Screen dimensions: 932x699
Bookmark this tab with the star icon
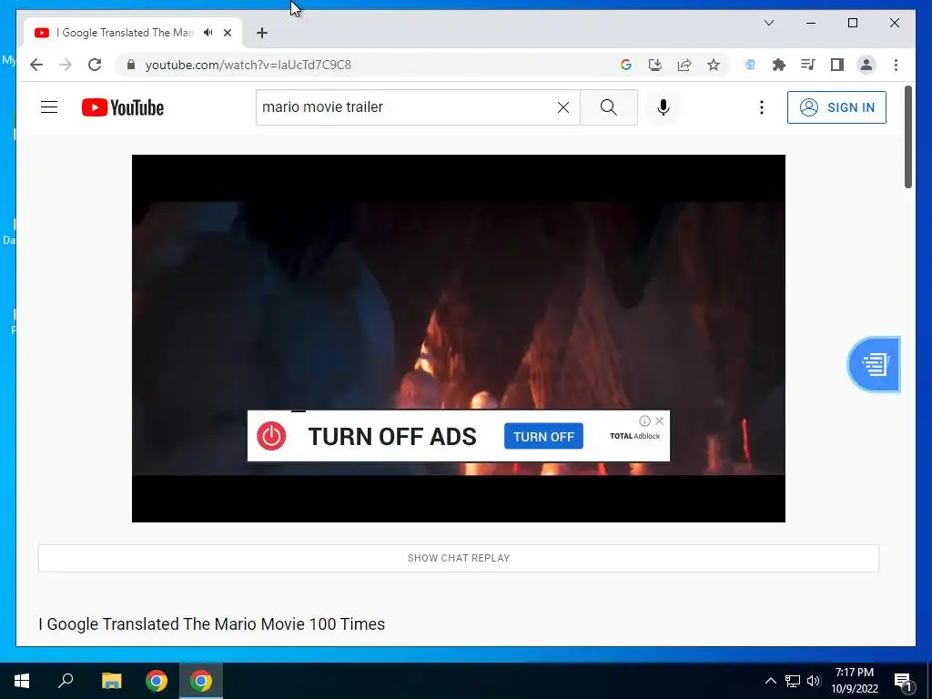[x=714, y=65]
